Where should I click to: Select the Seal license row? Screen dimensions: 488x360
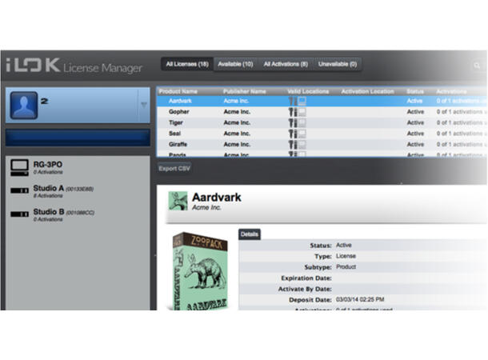pos(322,134)
